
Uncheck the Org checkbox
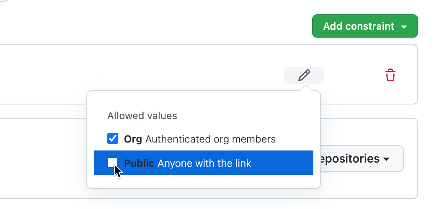pyautogui.click(x=113, y=138)
